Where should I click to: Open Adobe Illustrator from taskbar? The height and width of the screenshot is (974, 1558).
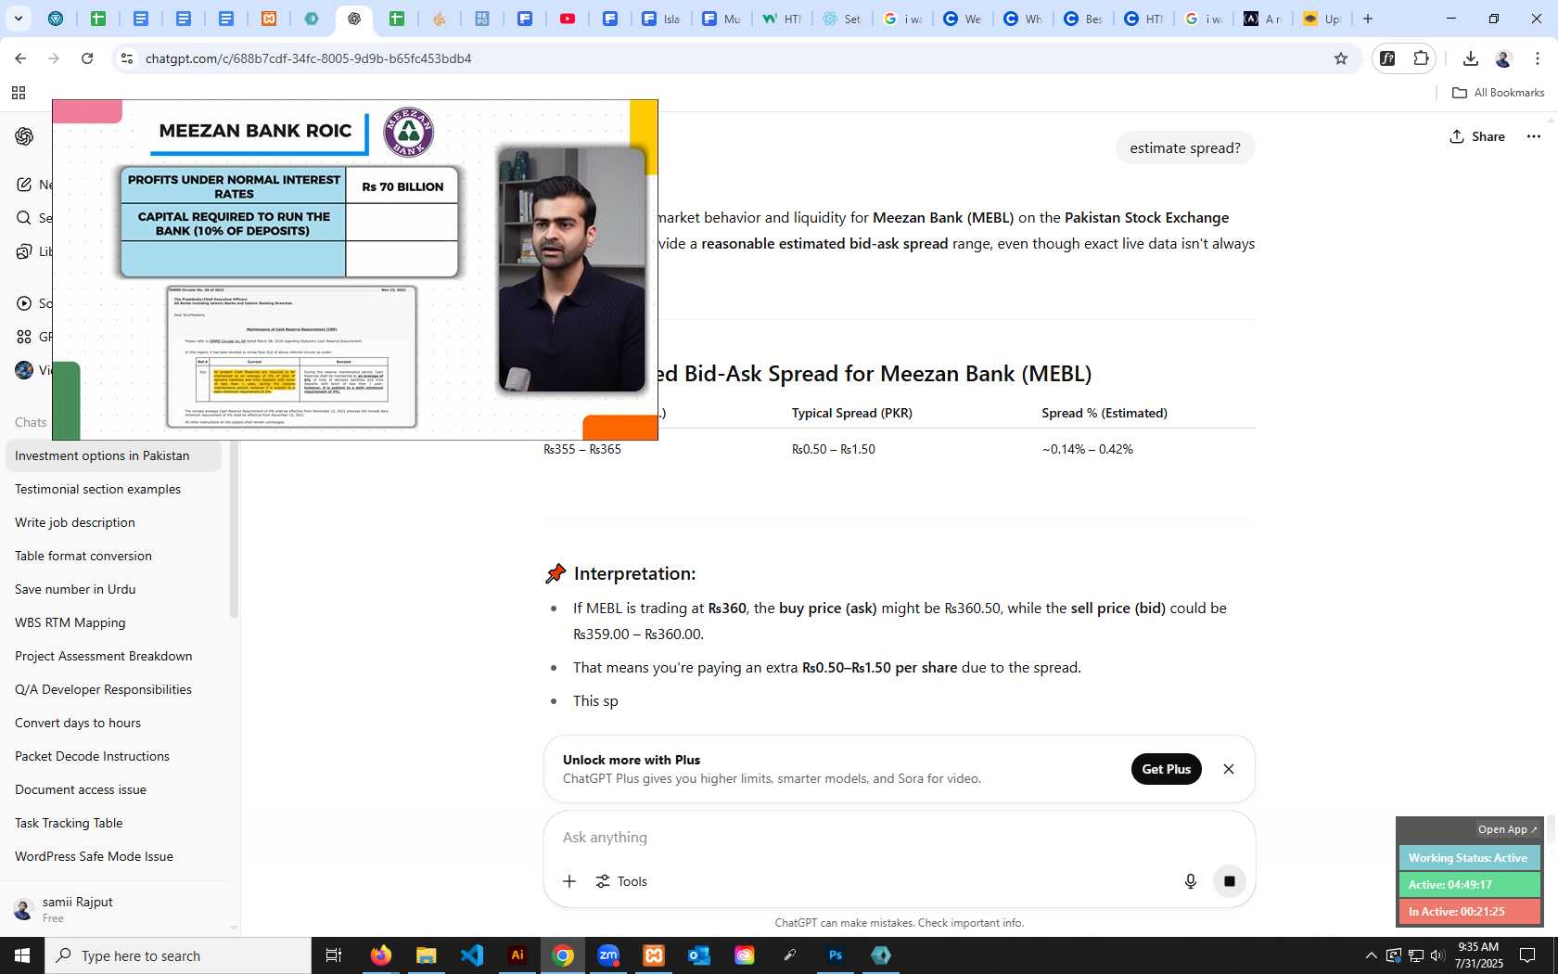[517, 955]
